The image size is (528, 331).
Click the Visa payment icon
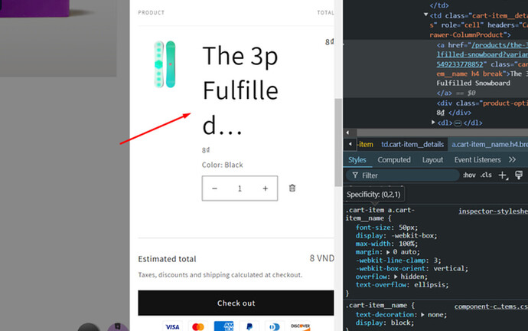[172, 326]
